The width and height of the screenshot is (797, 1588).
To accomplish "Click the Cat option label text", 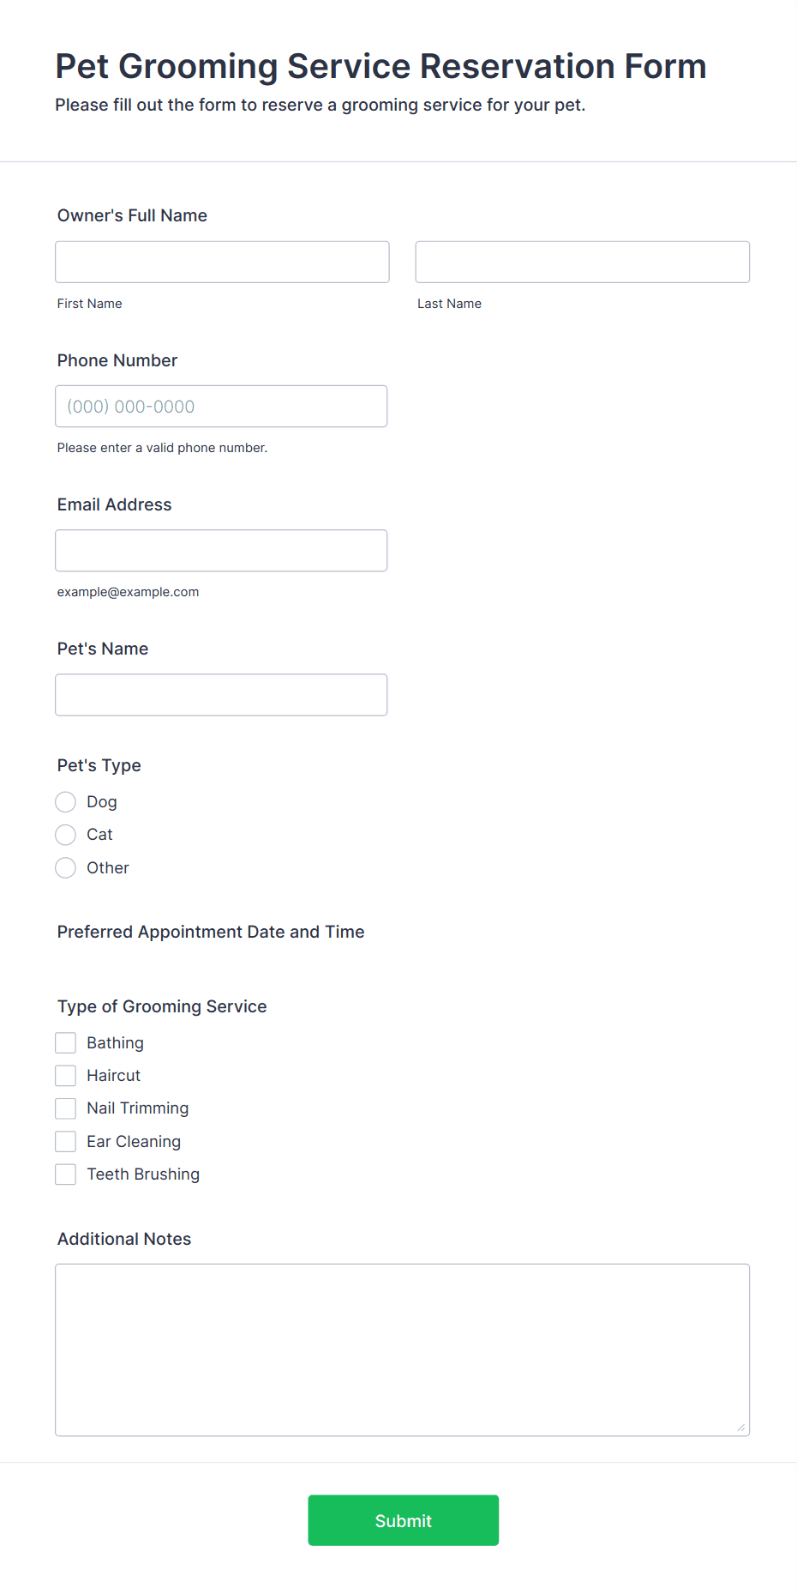I will (99, 834).
